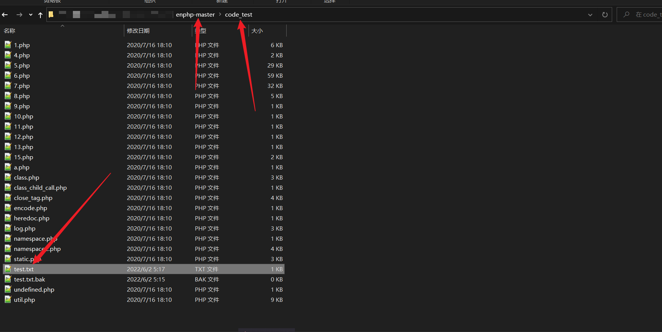
Task: Click the TXT 文件 type cell
Action: click(x=207, y=269)
